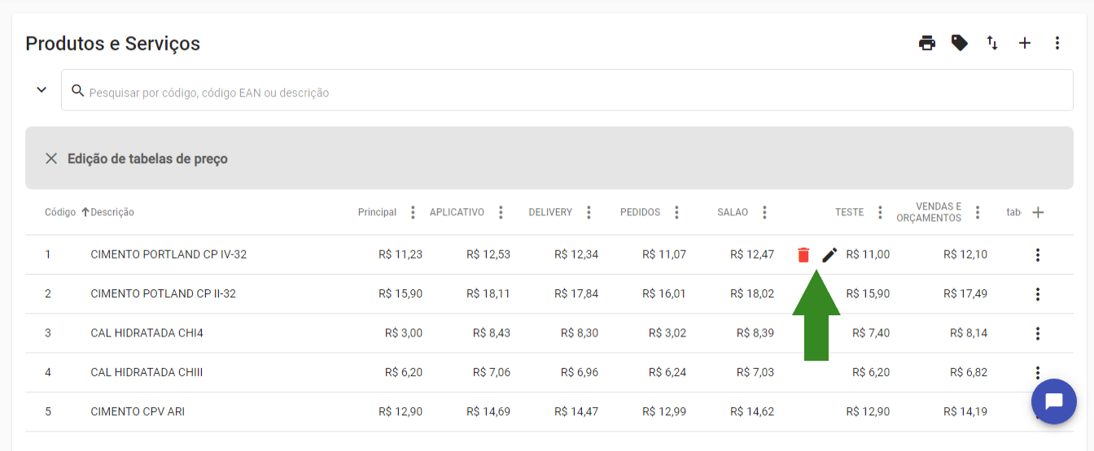Sort by the Descrição column header
Screen dimensions: 1094x451
[x=112, y=213]
